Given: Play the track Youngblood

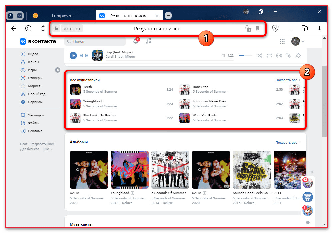Looking at the screenshot, I should (75, 104).
